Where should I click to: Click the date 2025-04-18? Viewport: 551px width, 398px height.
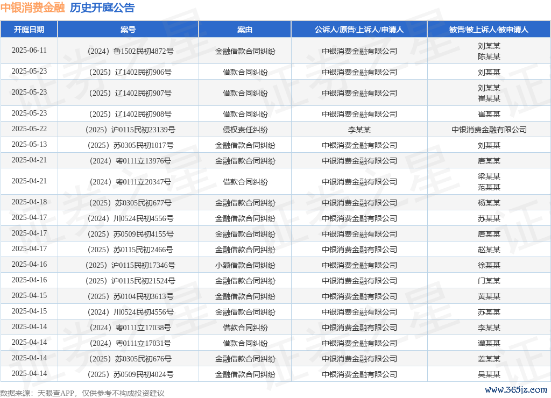tap(29, 202)
